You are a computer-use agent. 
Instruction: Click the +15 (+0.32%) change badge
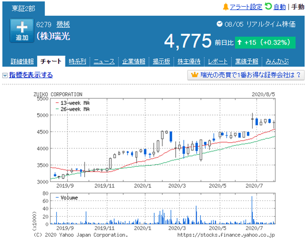[265, 42]
